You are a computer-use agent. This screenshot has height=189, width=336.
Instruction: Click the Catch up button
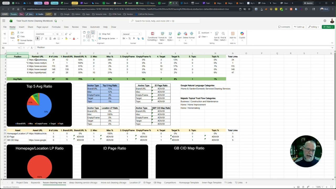click(299, 27)
